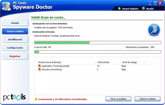Open Smart Update
Screen dimensions: 165x105
point(130,9)
